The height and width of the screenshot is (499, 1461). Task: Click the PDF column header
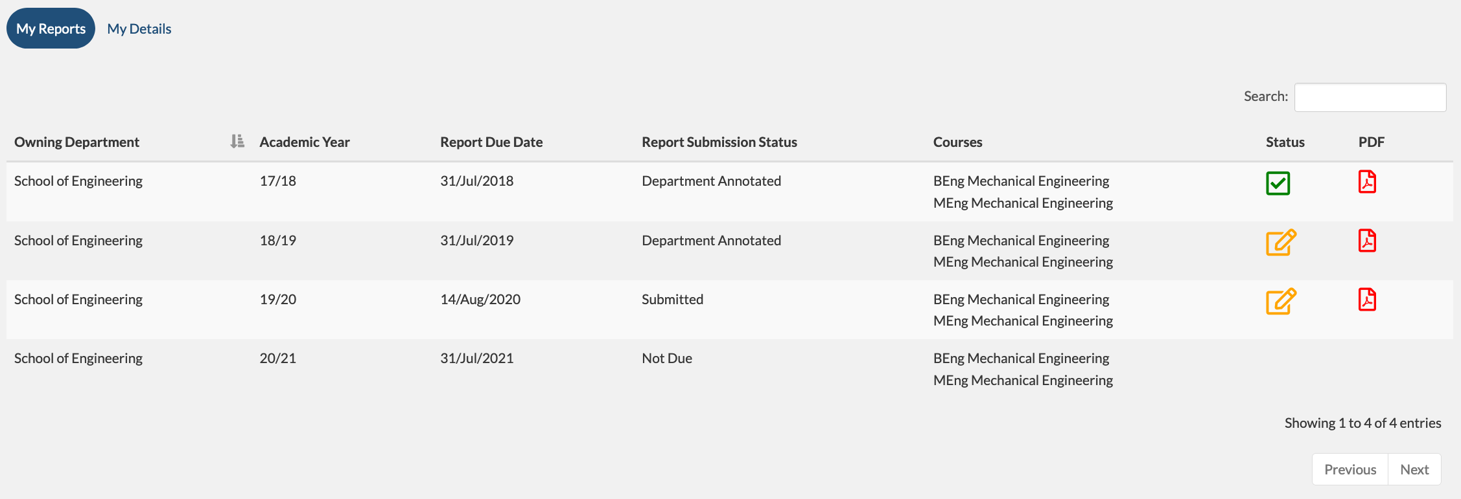1371,142
